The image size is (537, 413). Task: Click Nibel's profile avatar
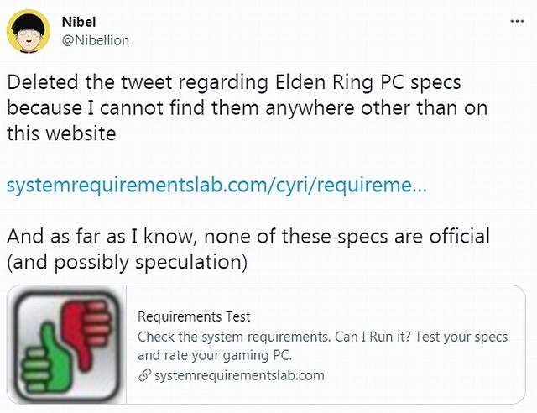[x=29, y=33]
